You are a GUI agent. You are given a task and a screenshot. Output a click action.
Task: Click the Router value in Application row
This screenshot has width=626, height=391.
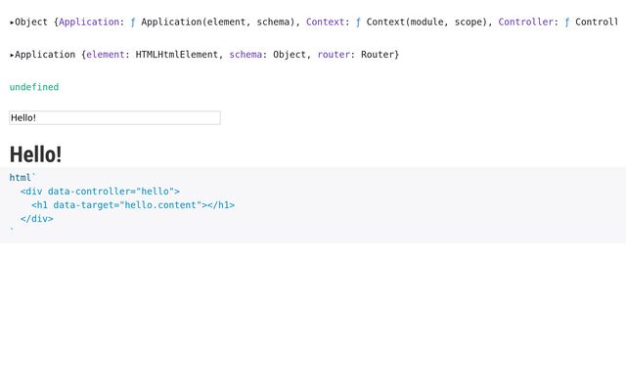tap(379, 55)
